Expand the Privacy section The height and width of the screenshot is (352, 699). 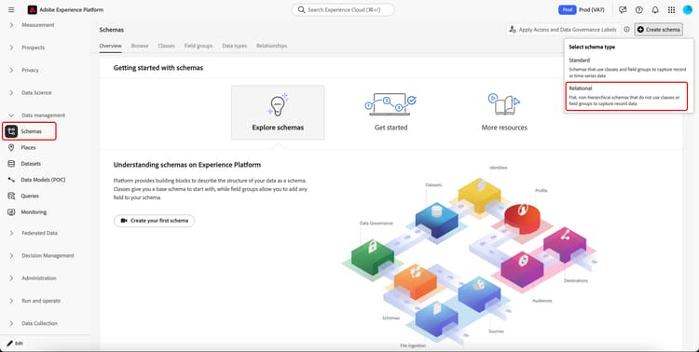coord(11,70)
